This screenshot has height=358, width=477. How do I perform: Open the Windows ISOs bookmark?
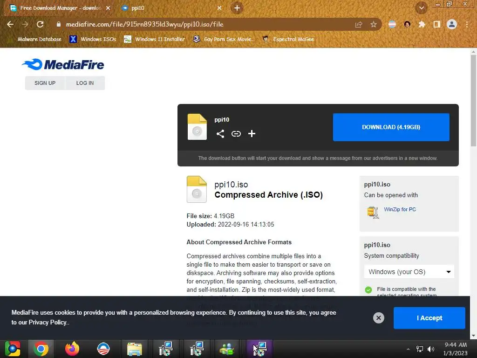tap(93, 39)
